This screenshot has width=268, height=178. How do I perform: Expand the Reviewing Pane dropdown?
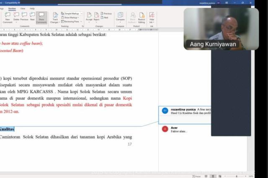72,22
